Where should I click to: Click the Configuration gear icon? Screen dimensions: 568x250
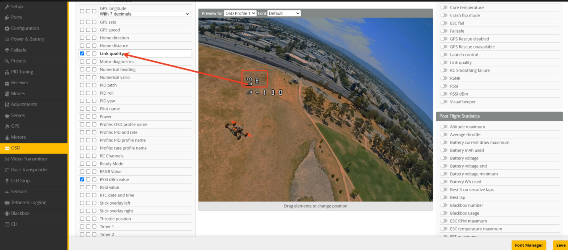(x=7, y=28)
